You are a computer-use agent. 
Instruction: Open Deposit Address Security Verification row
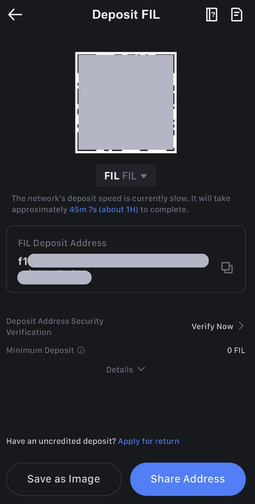tap(55, 326)
